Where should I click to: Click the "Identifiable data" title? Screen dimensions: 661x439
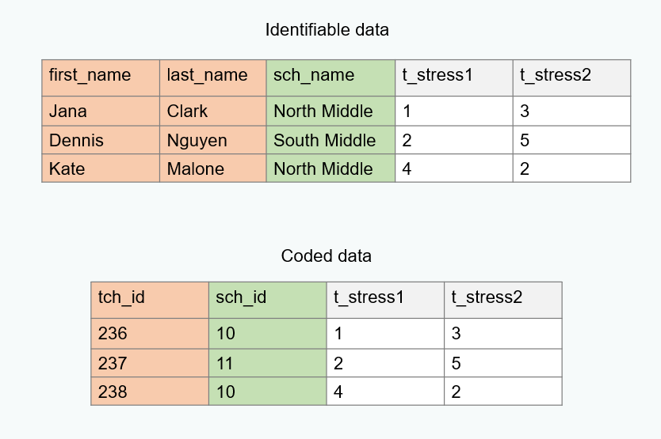[x=327, y=30]
